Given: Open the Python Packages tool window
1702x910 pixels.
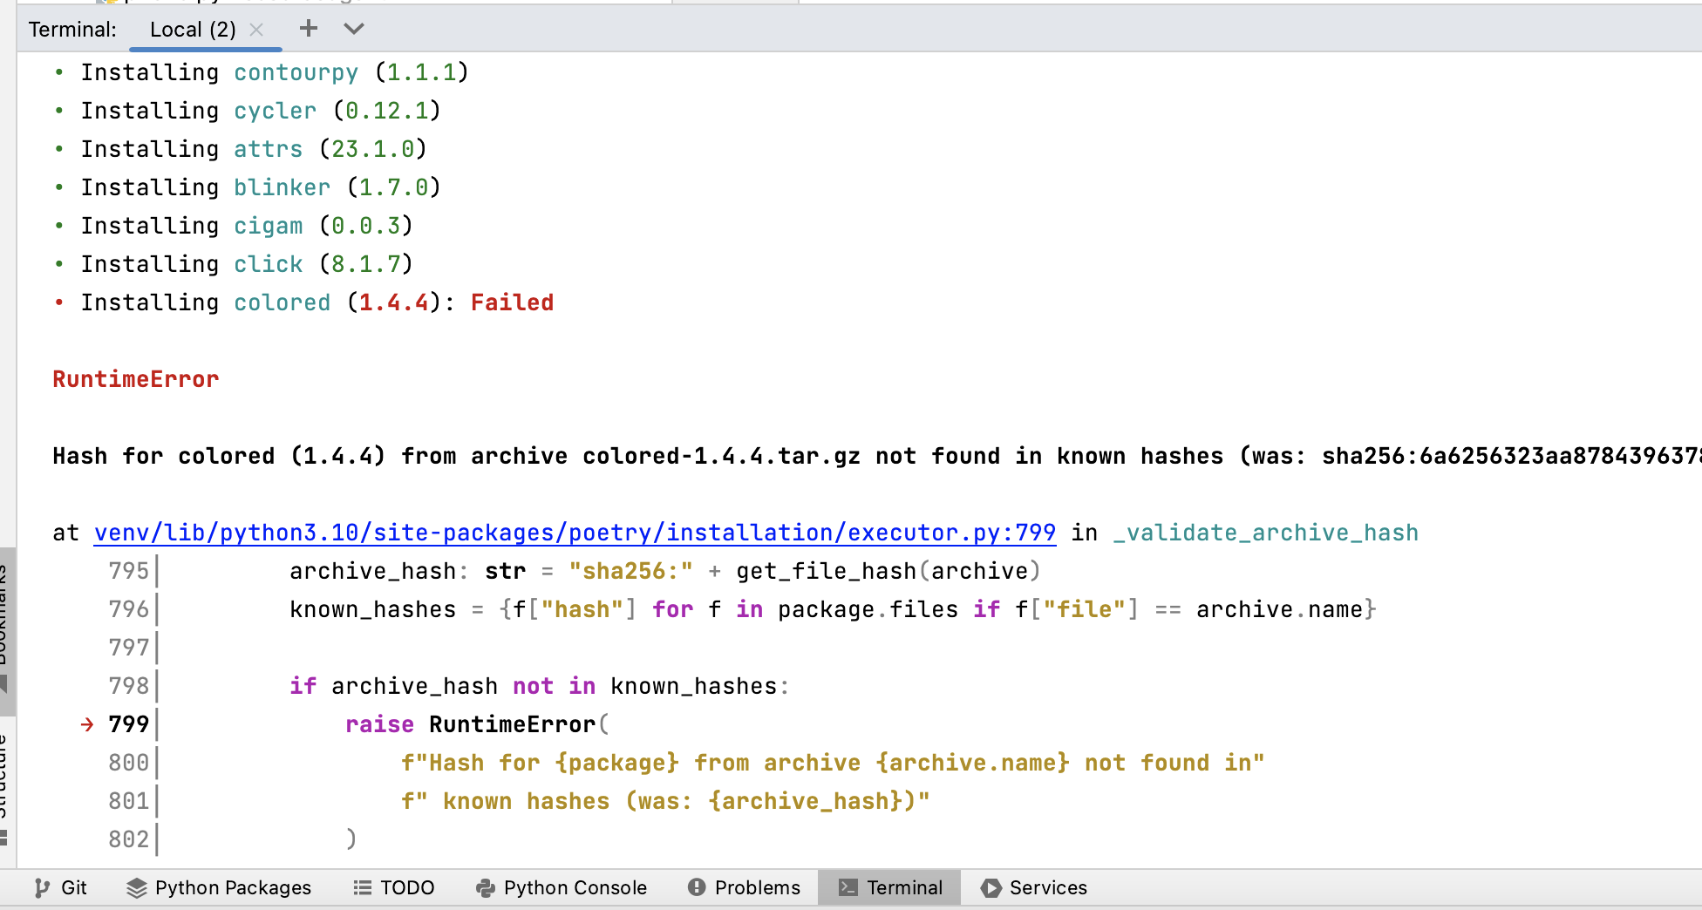Looking at the screenshot, I should point(219,887).
